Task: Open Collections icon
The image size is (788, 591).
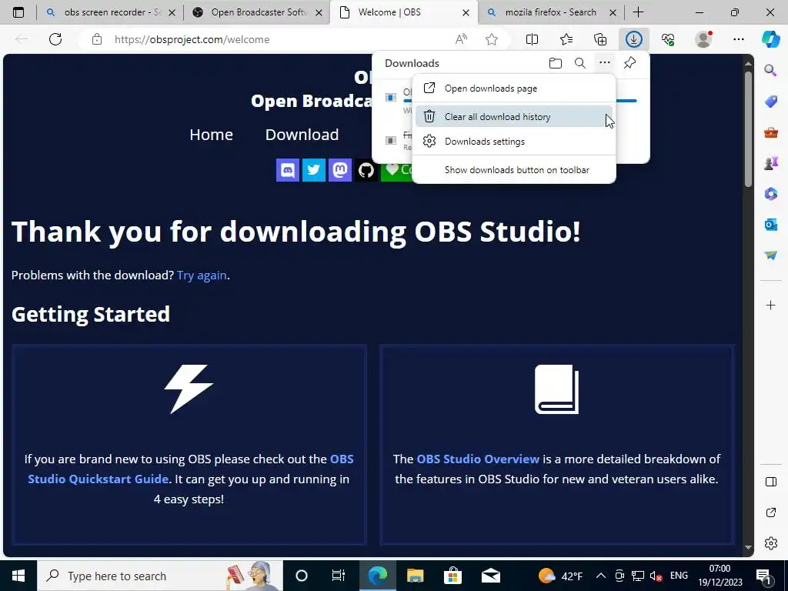Action: pyautogui.click(x=600, y=39)
